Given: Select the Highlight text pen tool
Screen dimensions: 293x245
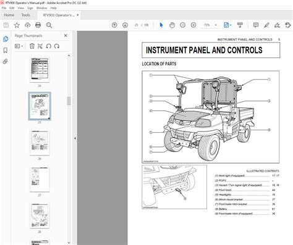Looking at the screenshot, I should [266, 25].
